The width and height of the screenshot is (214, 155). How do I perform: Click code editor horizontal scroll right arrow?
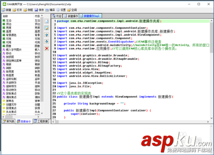[208, 122]
